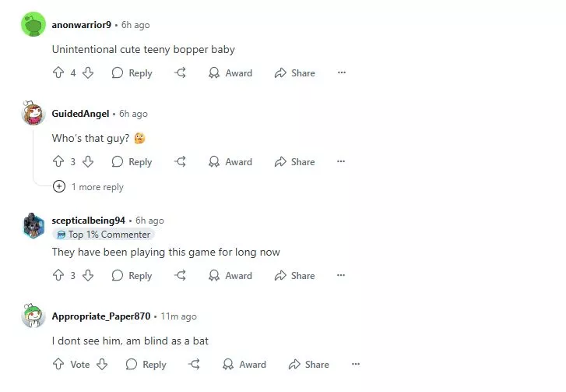Downvote anonwarrior9's teeny bopper comment
The image size is (566, 392).
click(x=88, y=72)
